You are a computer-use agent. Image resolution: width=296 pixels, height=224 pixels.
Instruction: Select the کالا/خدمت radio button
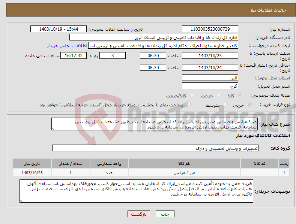coord(192,95)
